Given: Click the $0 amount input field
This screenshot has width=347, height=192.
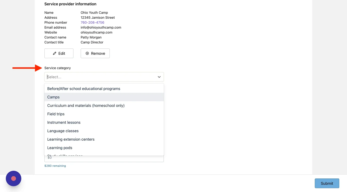Looking at the screenshot, I should coord(104,159).
